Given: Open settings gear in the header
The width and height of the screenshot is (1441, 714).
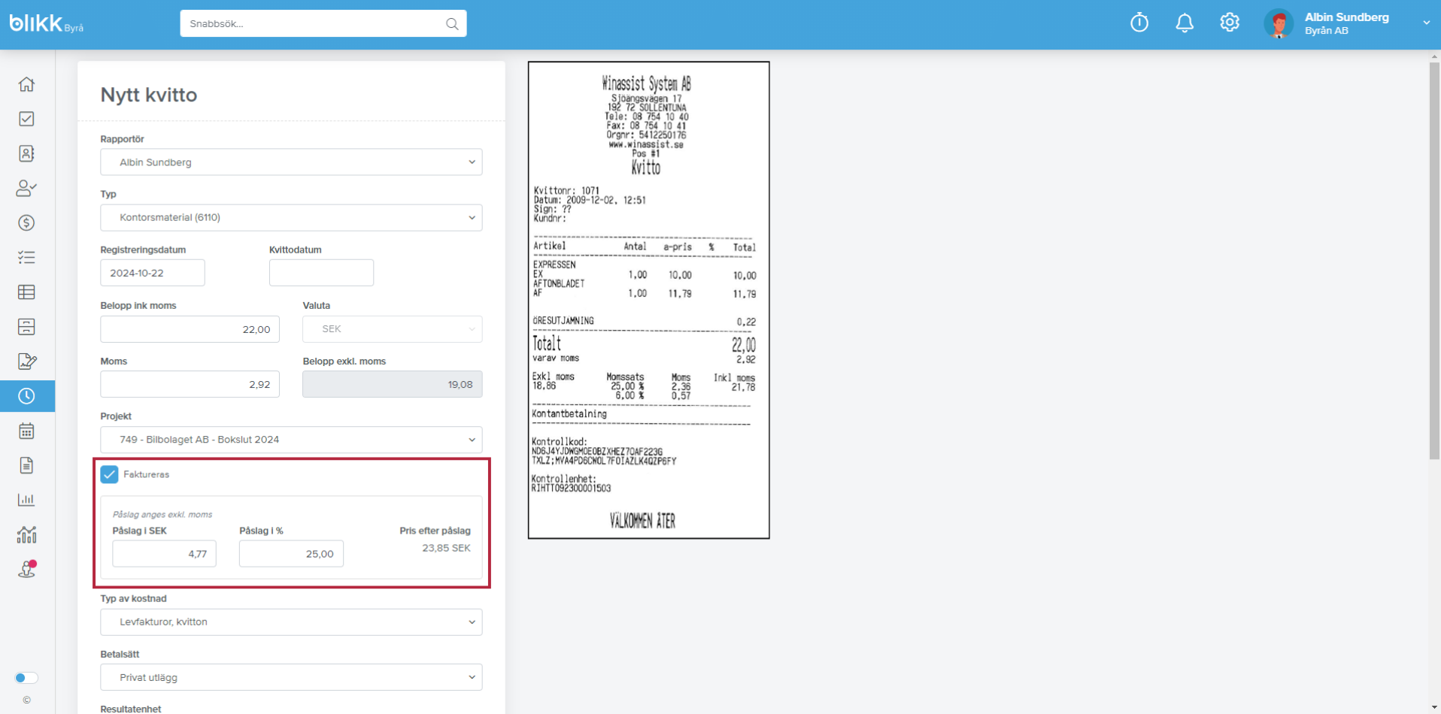Looking at the screenshot, I should (x=1230, y=23).
